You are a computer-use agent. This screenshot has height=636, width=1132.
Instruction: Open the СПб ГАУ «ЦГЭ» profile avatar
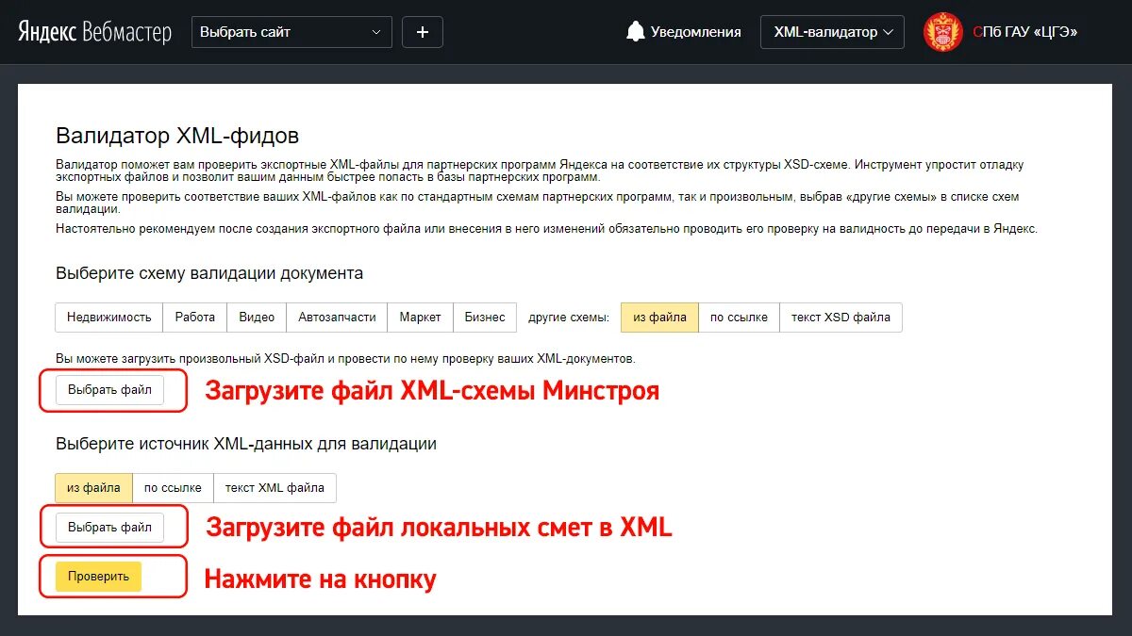coord(943,32)
